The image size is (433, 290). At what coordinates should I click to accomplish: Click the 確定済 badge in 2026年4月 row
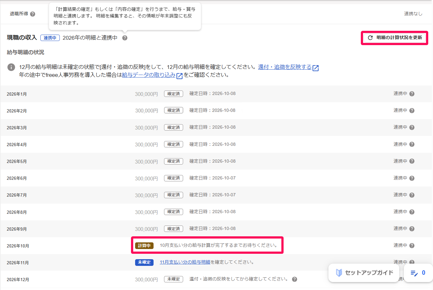(174, 144)
